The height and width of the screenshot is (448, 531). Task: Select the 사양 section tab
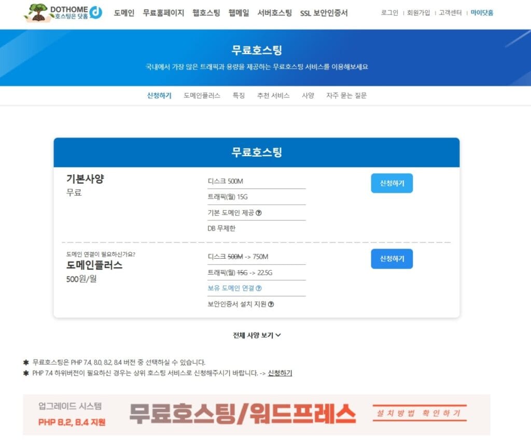pyautogui.click(x=308, y=95)
